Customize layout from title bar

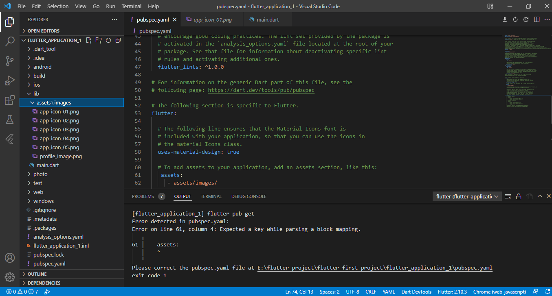[489, 6]
